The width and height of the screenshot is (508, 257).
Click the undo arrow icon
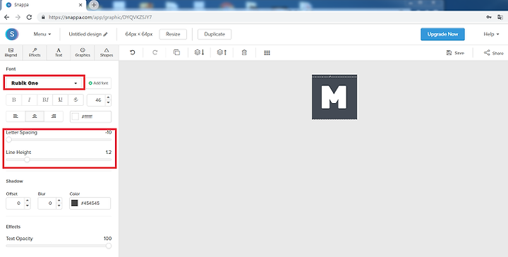coord(132,52)
